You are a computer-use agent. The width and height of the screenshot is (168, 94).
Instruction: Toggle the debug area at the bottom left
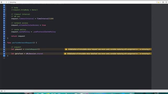tap(2, 91)
